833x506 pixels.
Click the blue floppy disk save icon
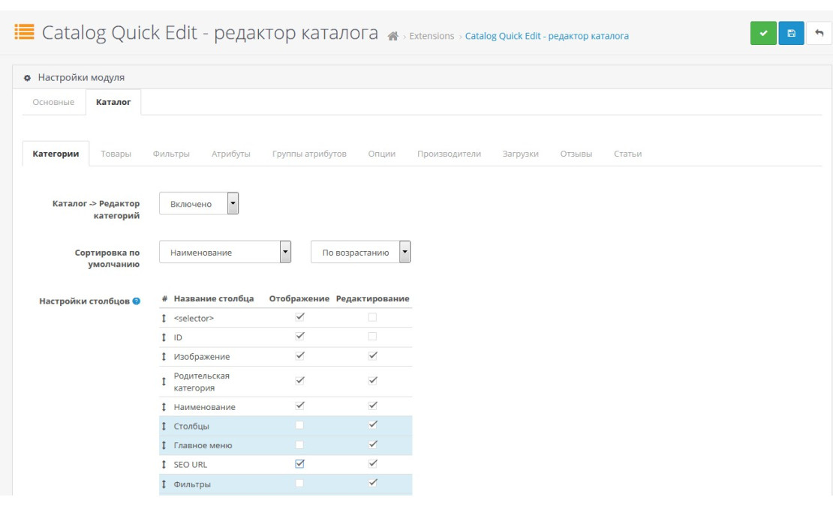pyautogui.click(x=791, y=34)
